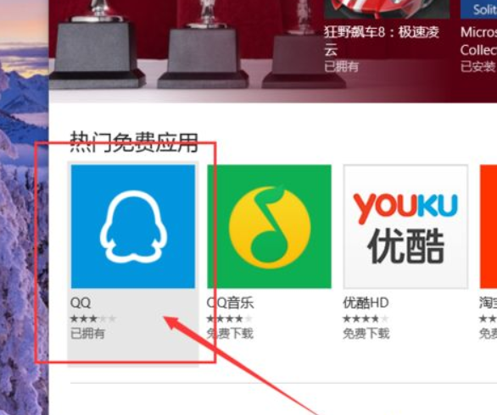Click 免费下载 under 优酷HD

(366, 334)
